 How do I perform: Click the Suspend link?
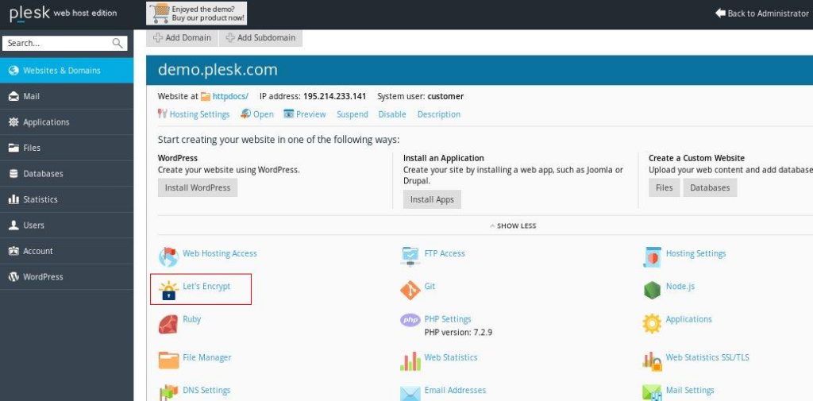tap(352, 114)
